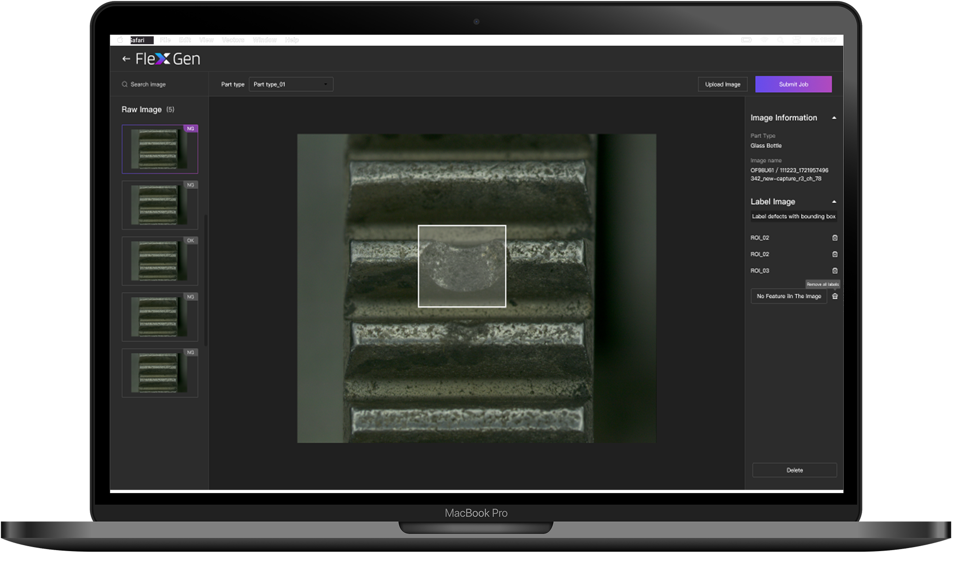Click the FlexGen logo
953x566 pixels.
tap(168, 59)
